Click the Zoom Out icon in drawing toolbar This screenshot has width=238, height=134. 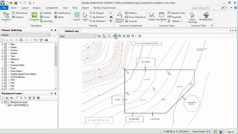tap(120, 36)
